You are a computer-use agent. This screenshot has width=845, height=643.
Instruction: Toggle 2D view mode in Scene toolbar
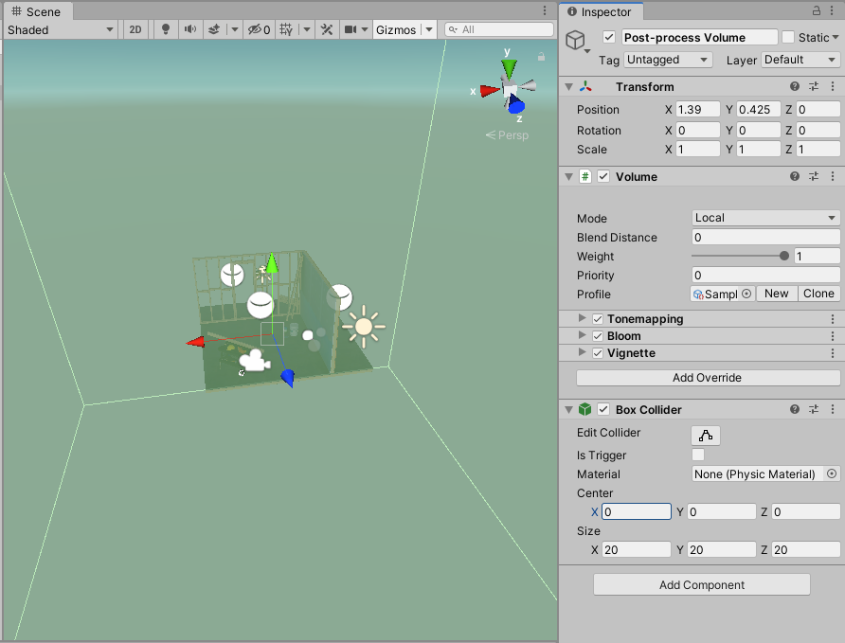135,29
